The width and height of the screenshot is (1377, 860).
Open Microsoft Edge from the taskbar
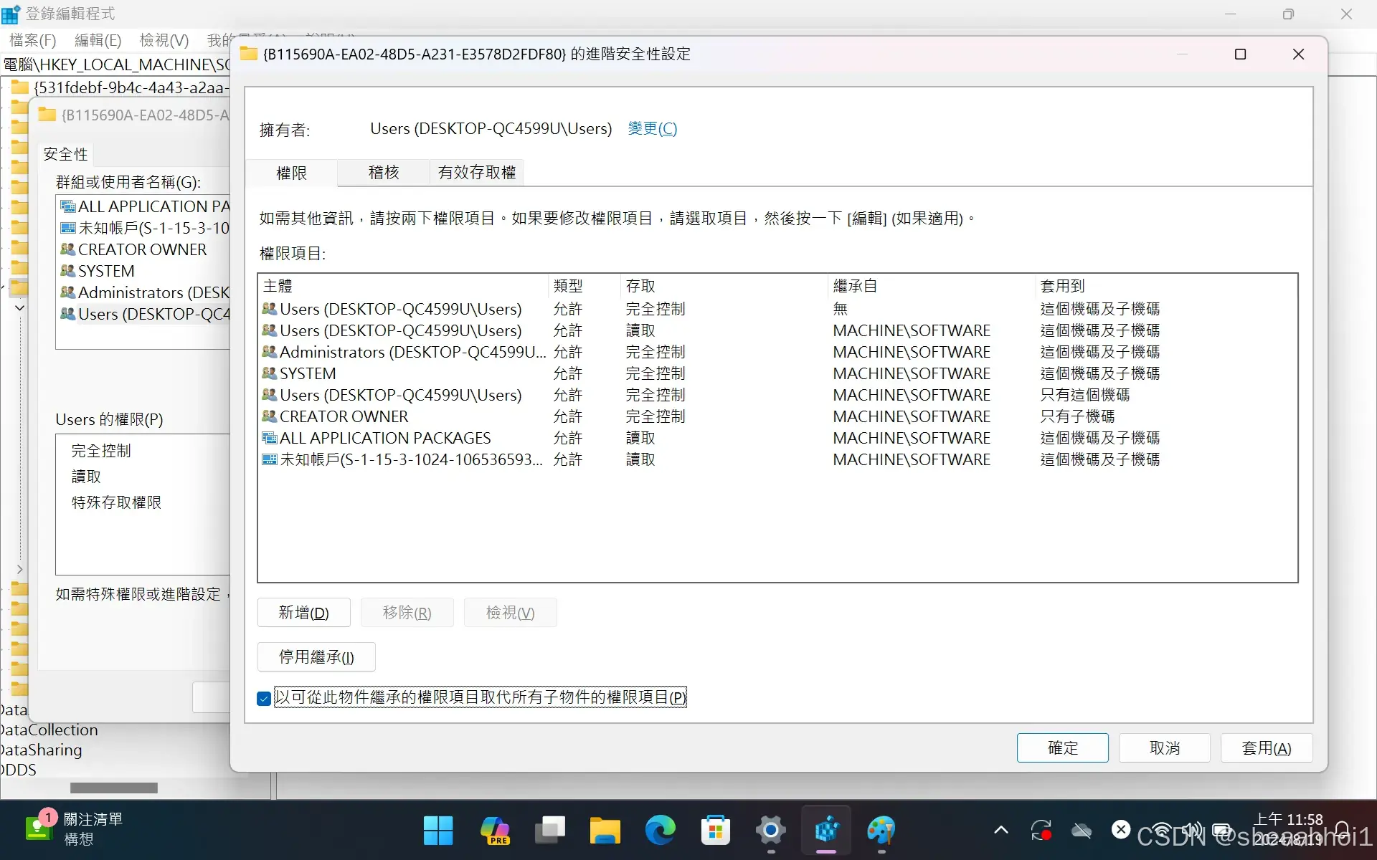click(x=660, y=831)
